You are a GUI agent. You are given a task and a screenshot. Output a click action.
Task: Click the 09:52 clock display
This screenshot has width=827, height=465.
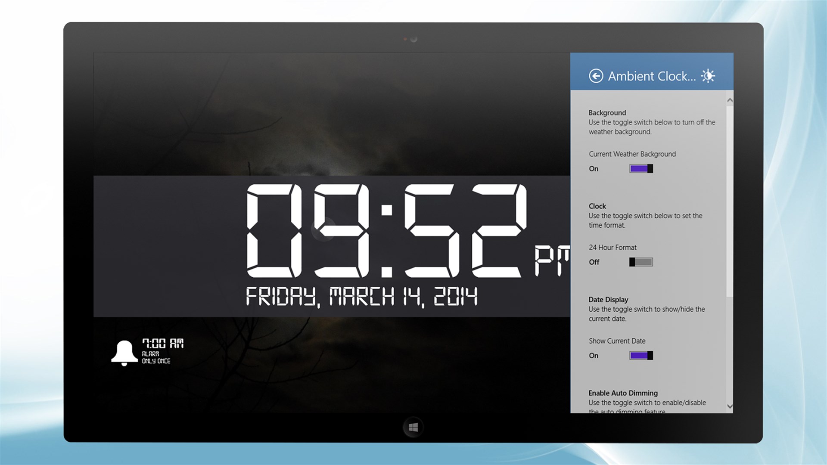(x=386, y=230)
